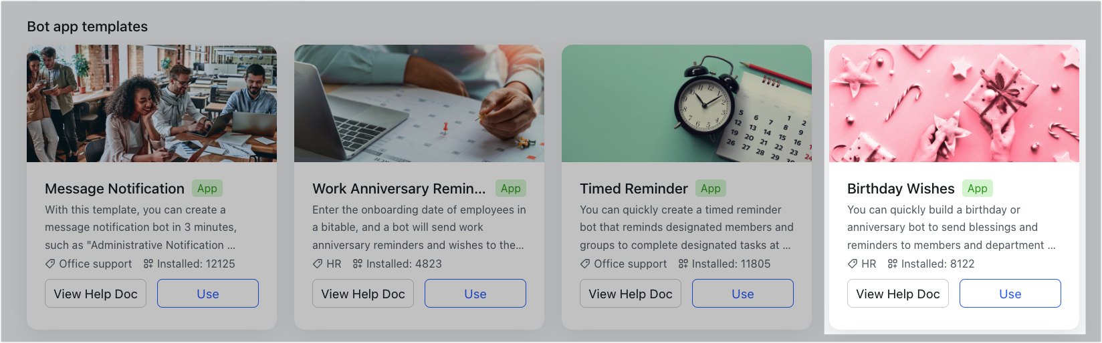
Task: Use the Message Notification template
Action: [208, 294]
